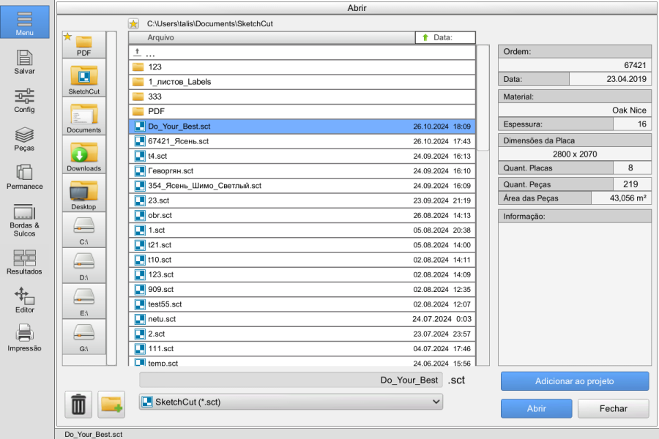Open the Documents location shortcut

pyautogui.click(x=84, y=117)
